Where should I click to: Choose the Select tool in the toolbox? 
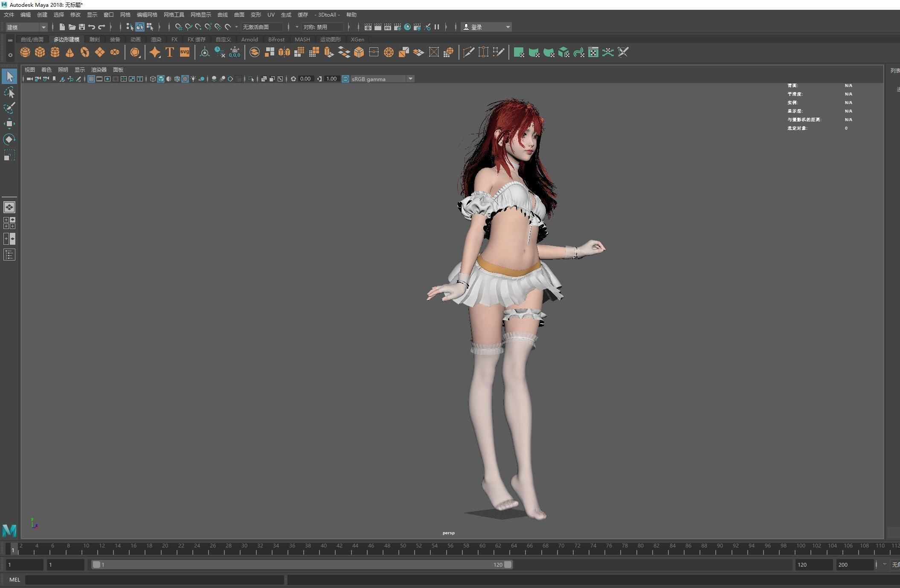[x=9, y=77]
